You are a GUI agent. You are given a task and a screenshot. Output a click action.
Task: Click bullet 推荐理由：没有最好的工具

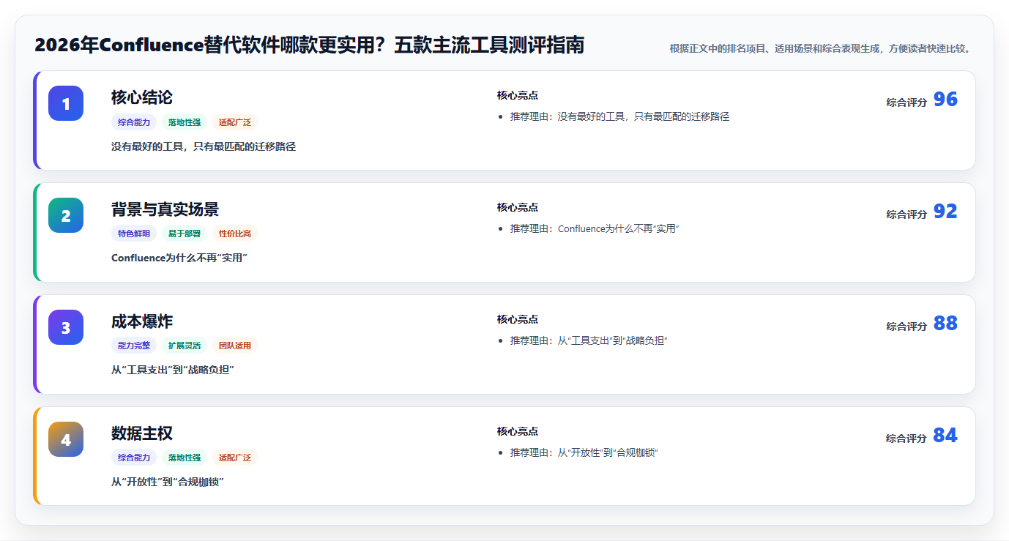620,116
